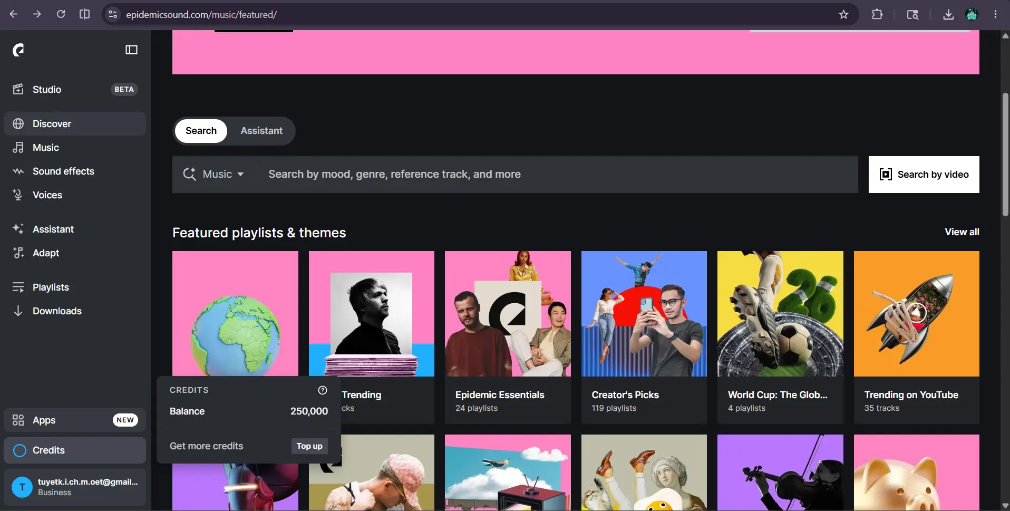This screenshot has height=511, width=1010.
Task: Open the tab search icon in the toolbar
Action: [912, 14]
